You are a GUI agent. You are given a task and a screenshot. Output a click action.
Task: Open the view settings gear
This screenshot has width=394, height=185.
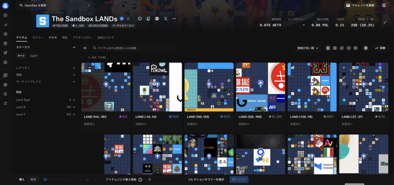click(x=366, y=48)
